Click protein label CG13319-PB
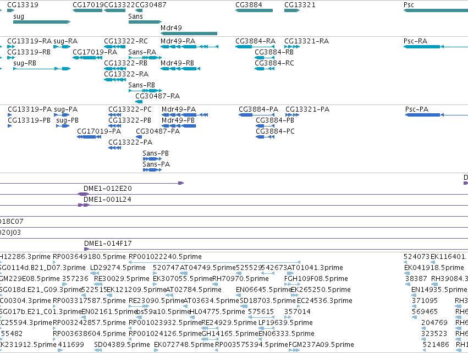The width and height of the screenshot is (468, 353). 29,120
